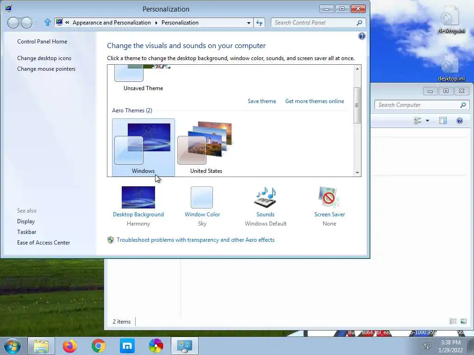Open Get more themes online link
This screenshot has height=355, width=474.
point(314,101)
